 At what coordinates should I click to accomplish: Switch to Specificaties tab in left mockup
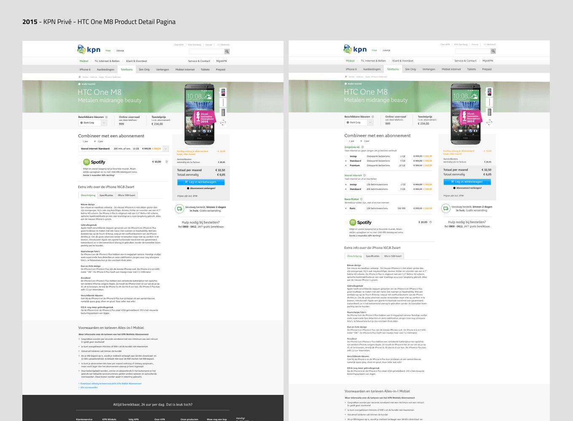[x=106, y=195]
